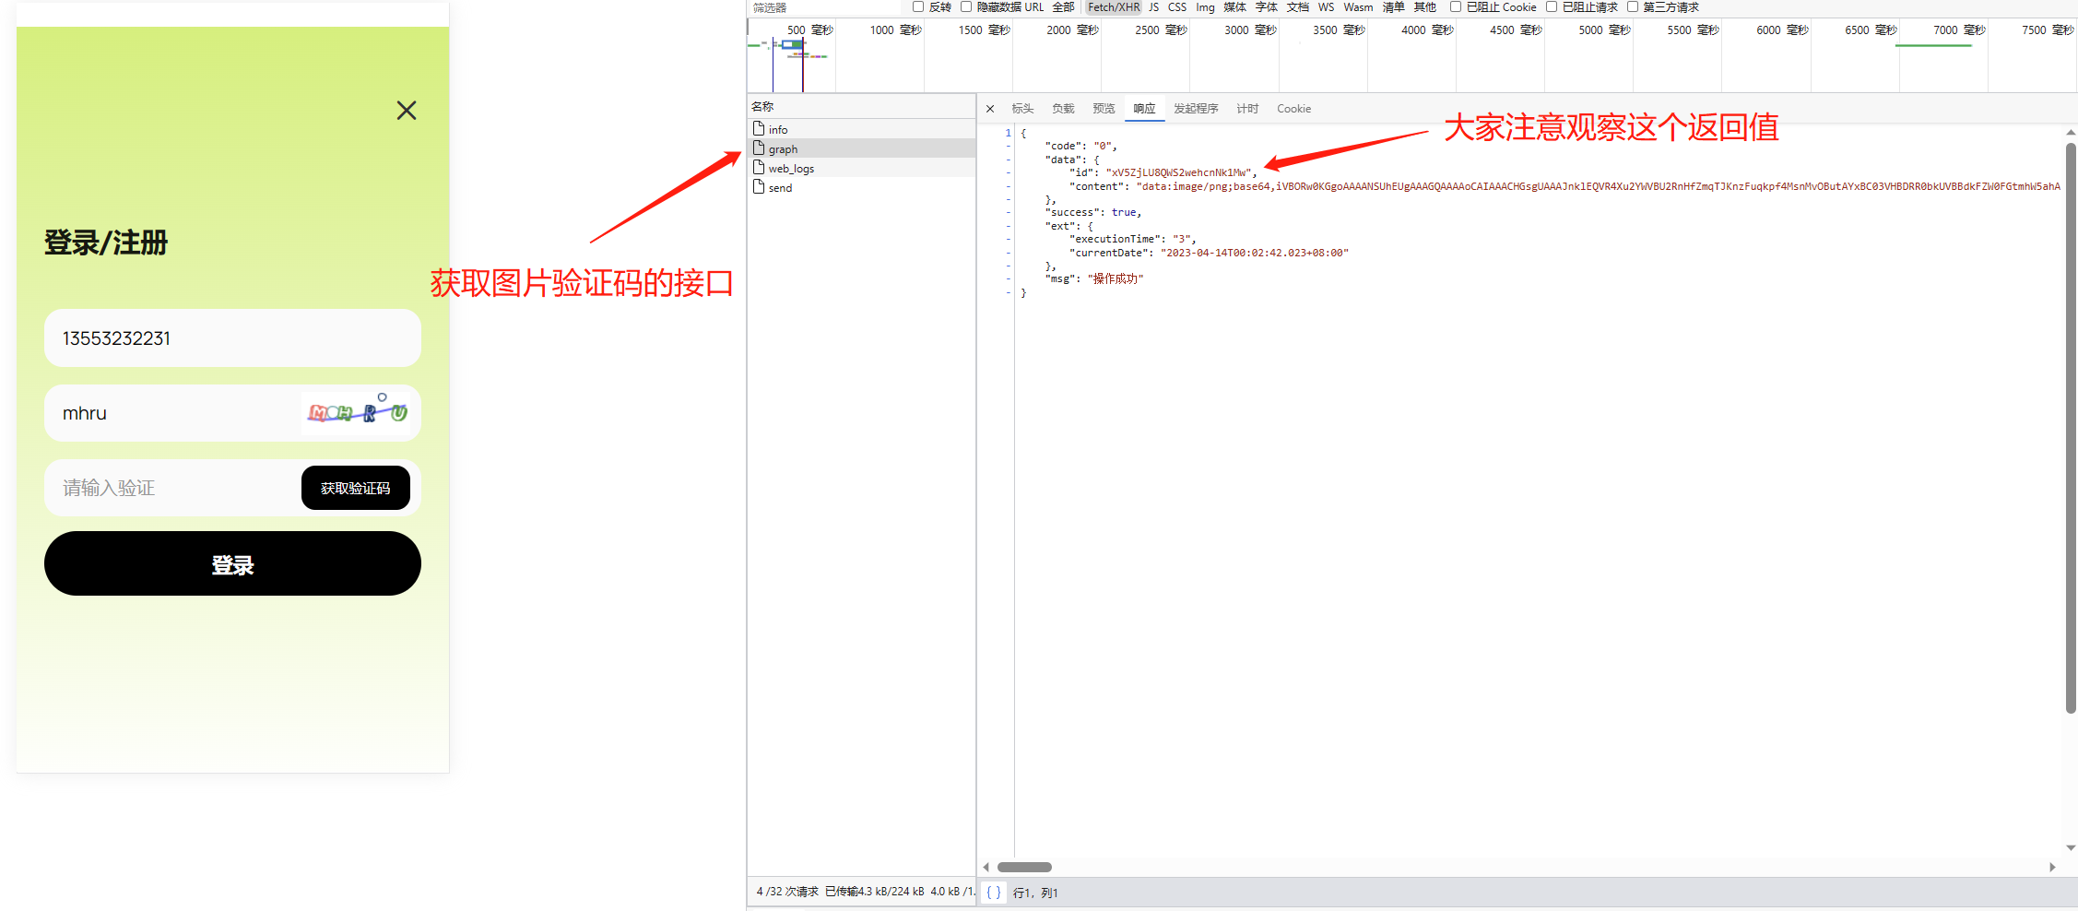Switch to the 标头 (Headers) tab

(x=1022, y=109)
